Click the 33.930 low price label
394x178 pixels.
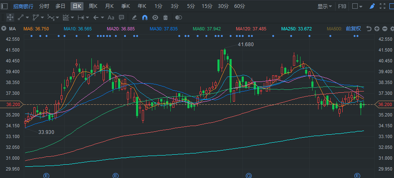46,132
